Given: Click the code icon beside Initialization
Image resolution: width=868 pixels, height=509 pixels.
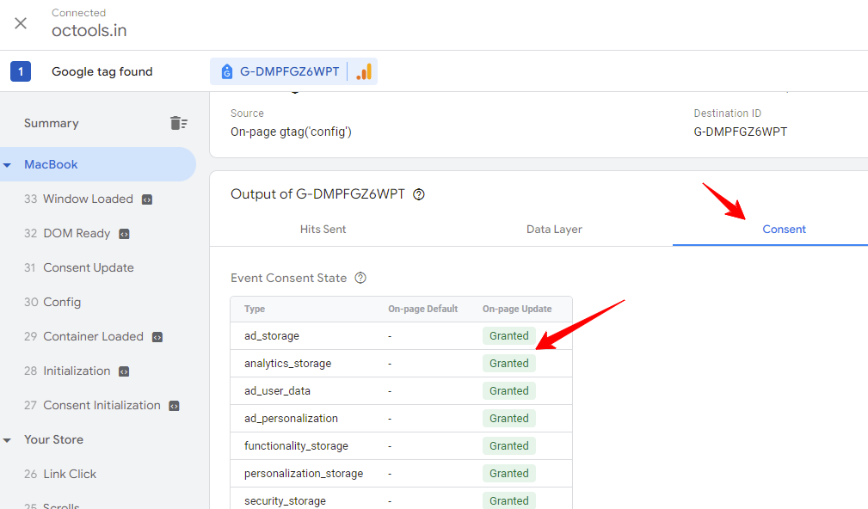Looking at the screenshot, I should [124, 371].
